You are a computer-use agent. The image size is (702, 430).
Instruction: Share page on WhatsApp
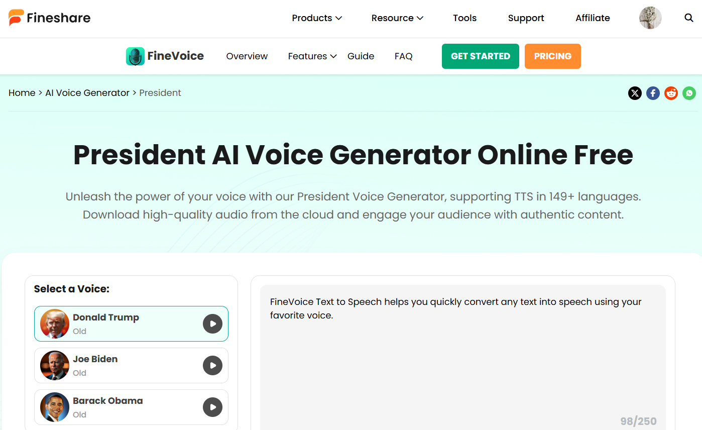point(689,93)
